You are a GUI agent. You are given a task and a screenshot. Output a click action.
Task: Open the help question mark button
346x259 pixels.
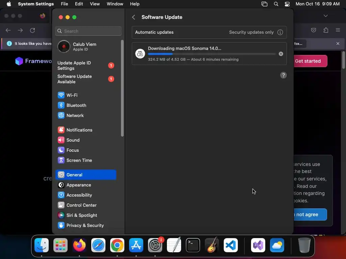pos(283,75)
